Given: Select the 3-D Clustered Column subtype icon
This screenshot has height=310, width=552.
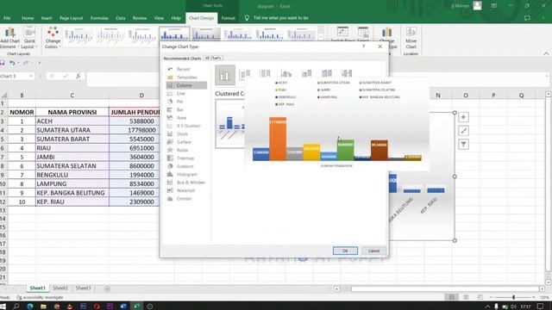Looking at the screenshot, I should (x=285, y=73).
